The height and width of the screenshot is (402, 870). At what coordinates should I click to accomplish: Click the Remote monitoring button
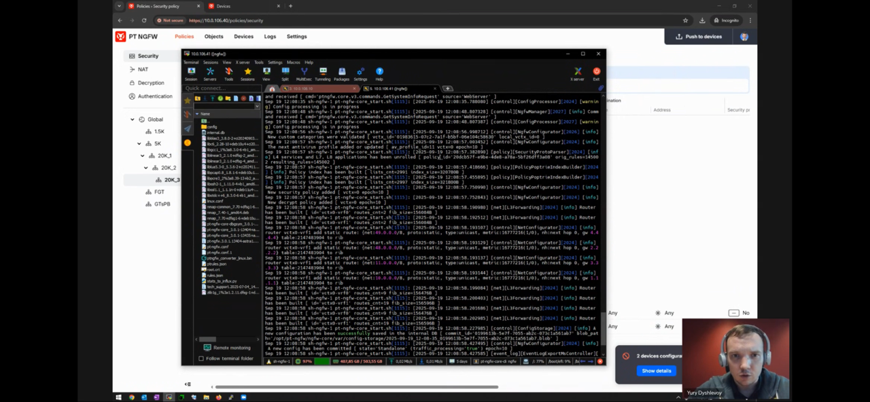tap(227, 348)
